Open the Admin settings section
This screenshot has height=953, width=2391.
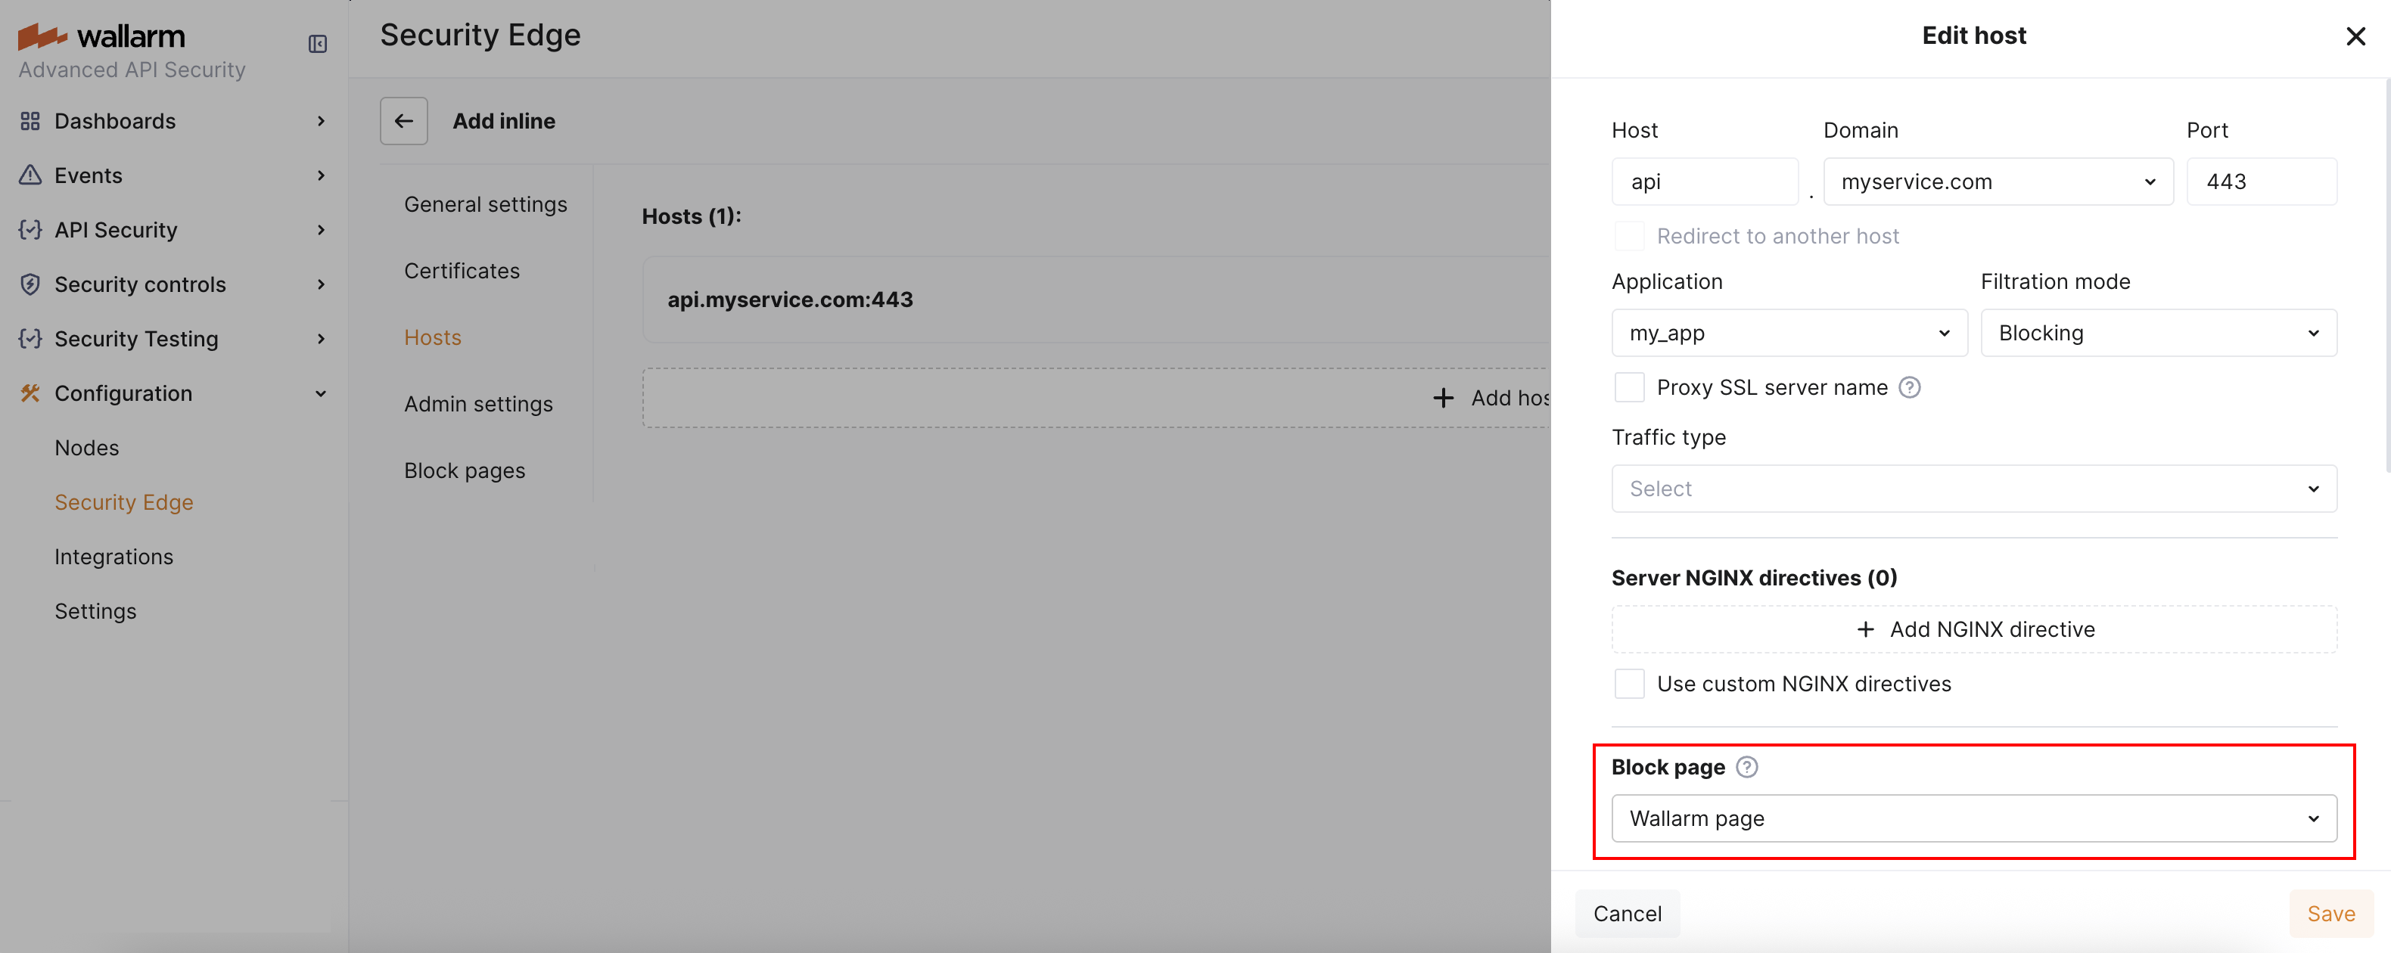478,404
